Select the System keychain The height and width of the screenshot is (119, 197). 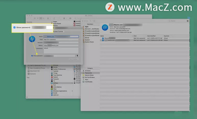(x=87, y=40)
